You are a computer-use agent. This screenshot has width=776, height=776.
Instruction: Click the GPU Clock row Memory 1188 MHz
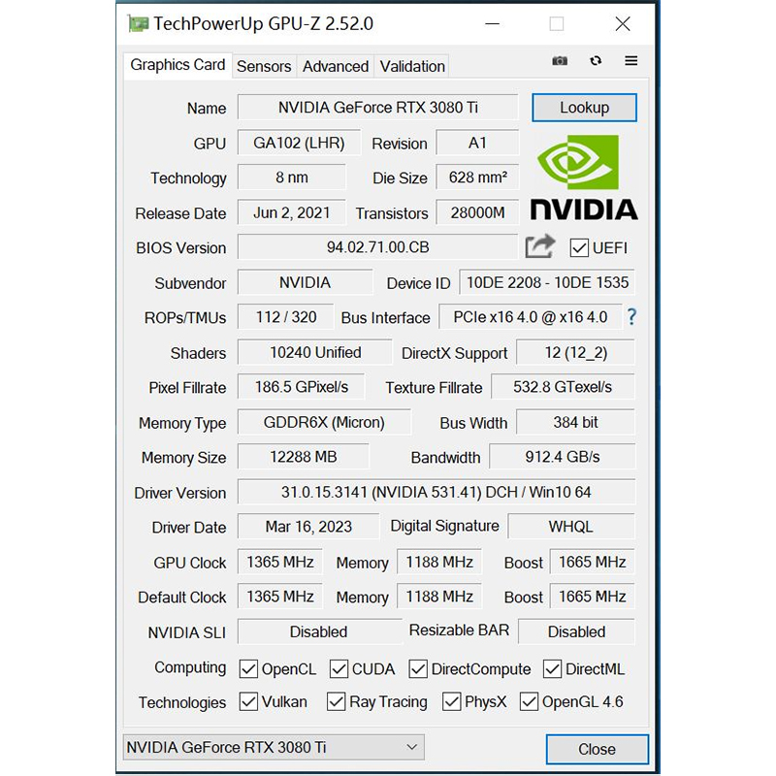pos(439,563)
